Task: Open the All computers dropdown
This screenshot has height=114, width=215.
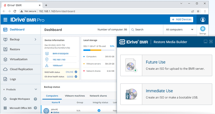Action: pyautogui.click(x=180, y=29)
